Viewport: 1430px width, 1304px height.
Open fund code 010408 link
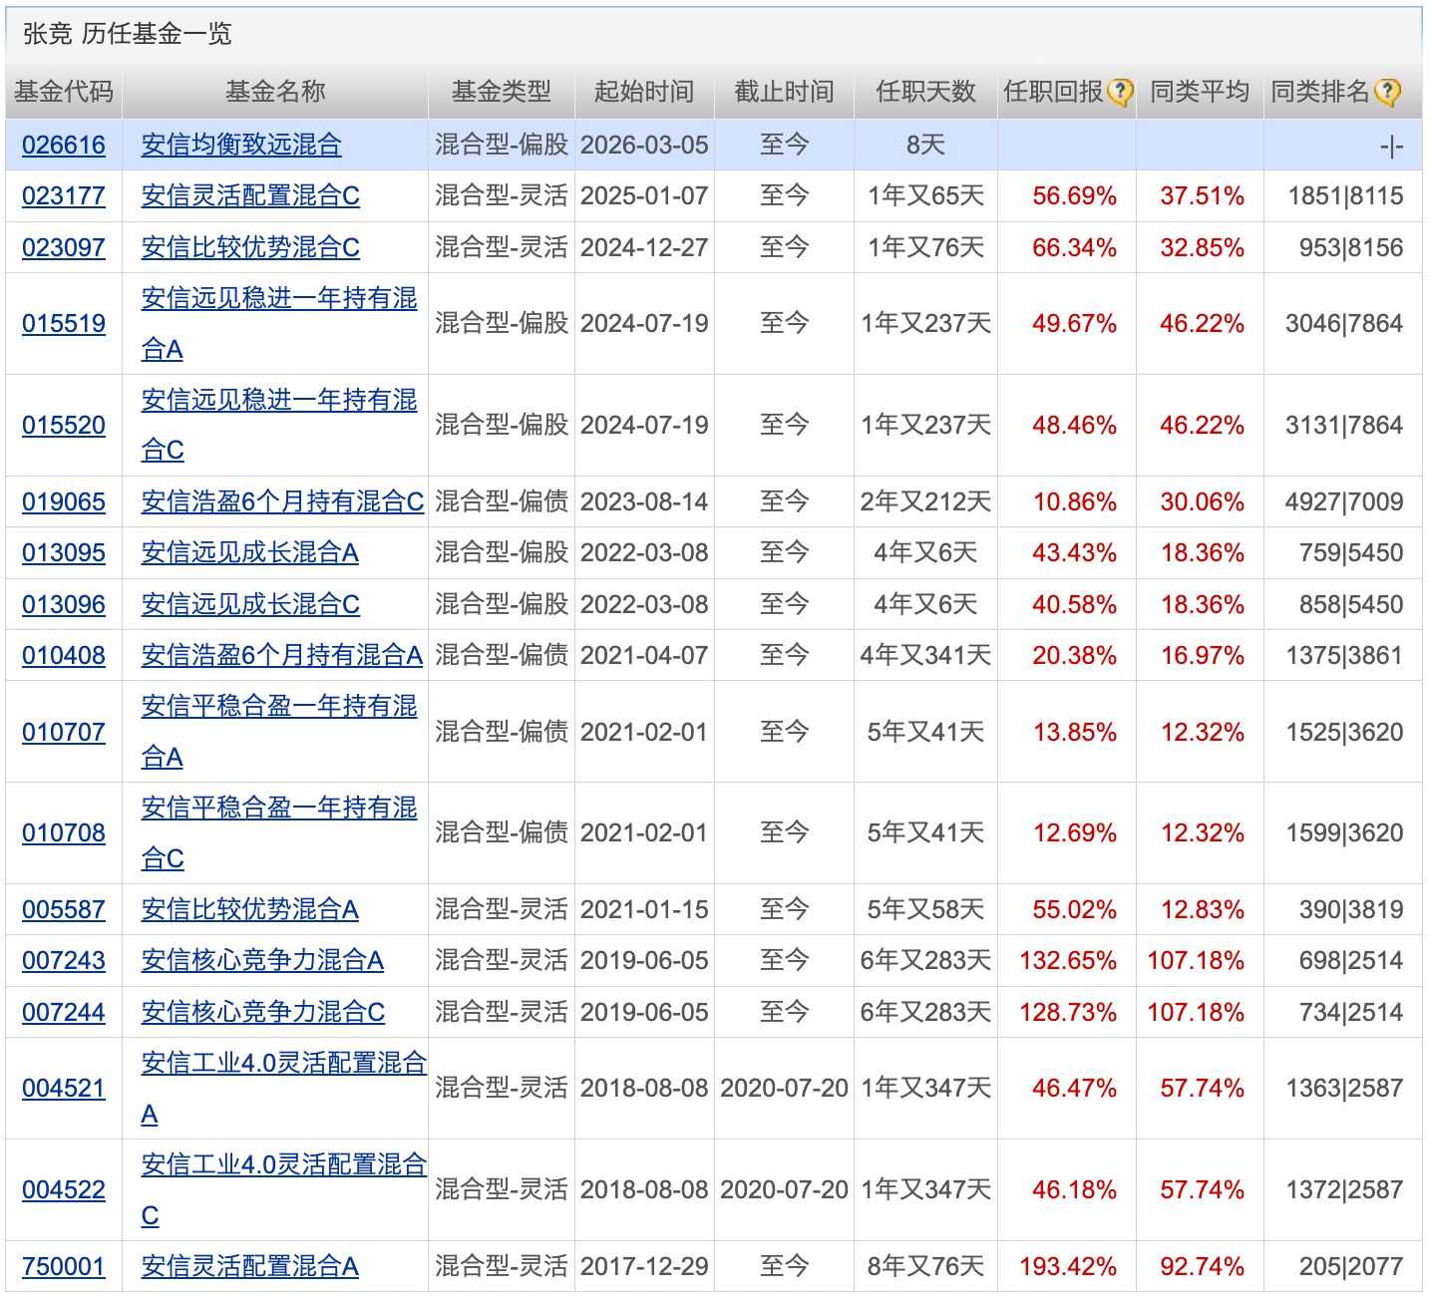click(63, 656)
